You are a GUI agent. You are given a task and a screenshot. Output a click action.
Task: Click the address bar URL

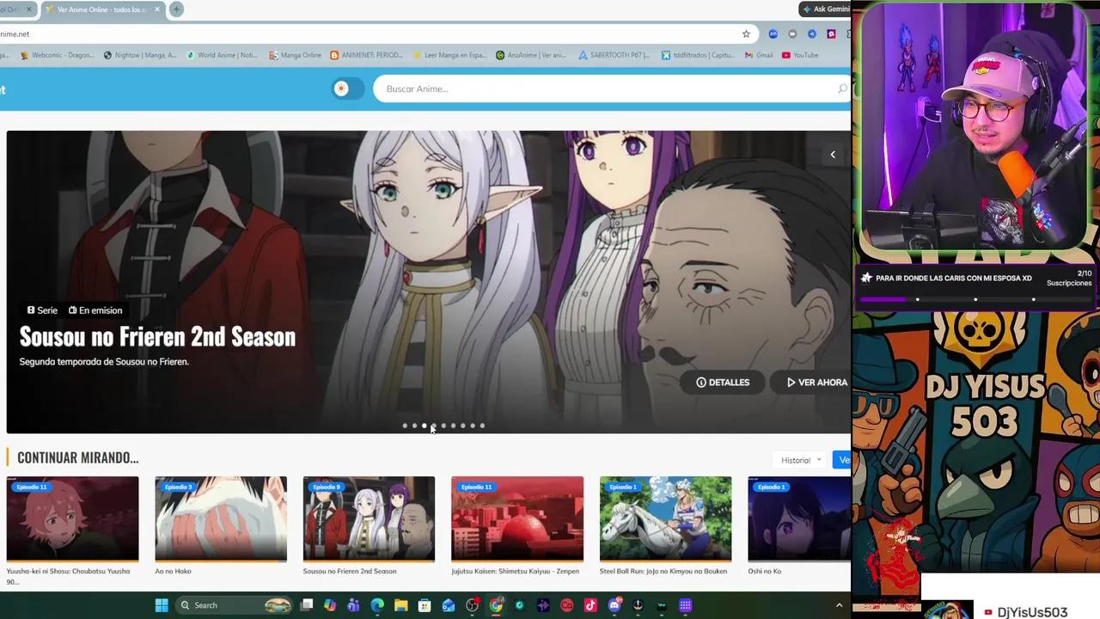(15, 34)
